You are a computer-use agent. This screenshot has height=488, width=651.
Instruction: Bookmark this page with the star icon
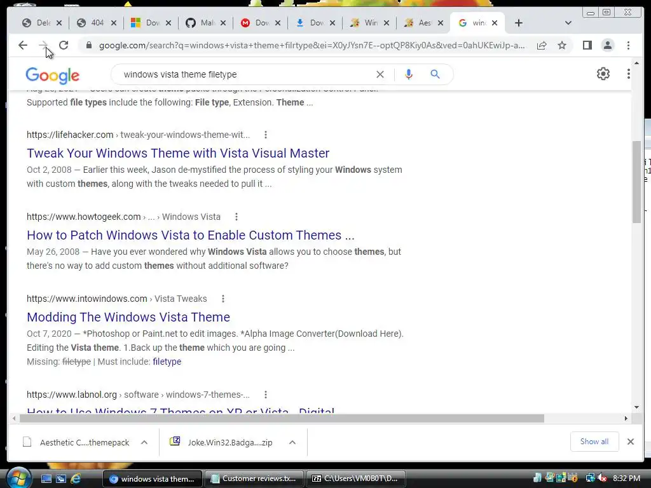click(562, 45)
